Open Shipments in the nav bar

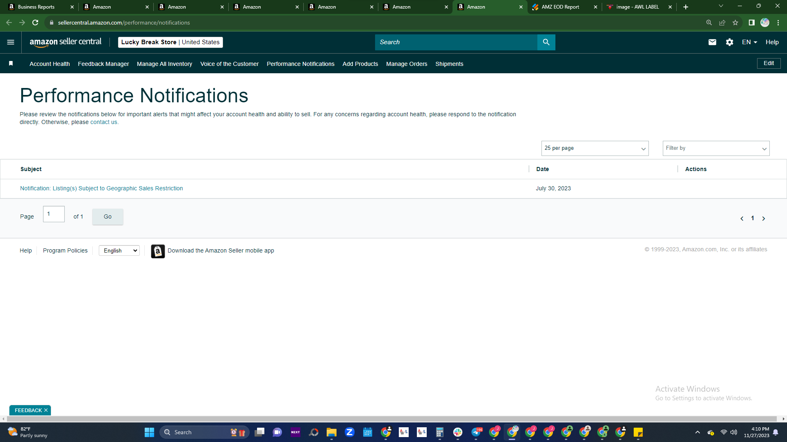coord(449,64)
